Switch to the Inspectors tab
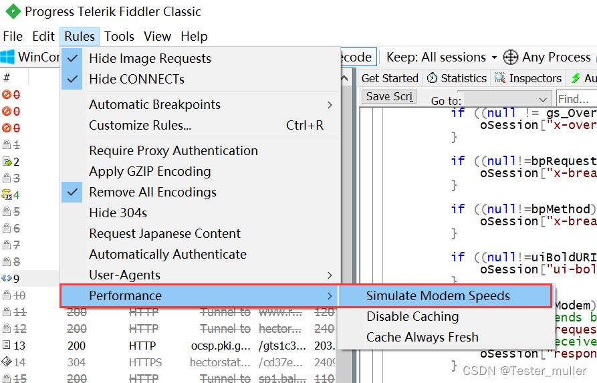 click(528, 78)
